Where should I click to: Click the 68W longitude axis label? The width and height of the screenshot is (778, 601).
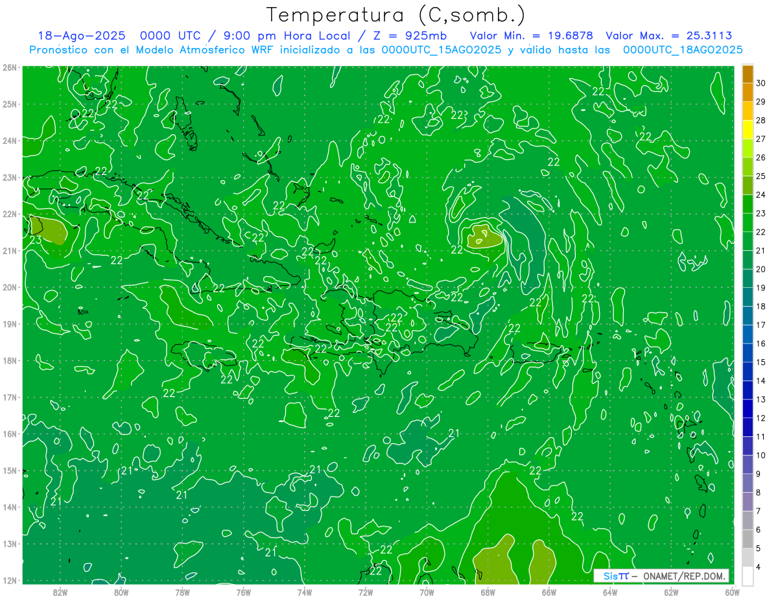[488, 591]
